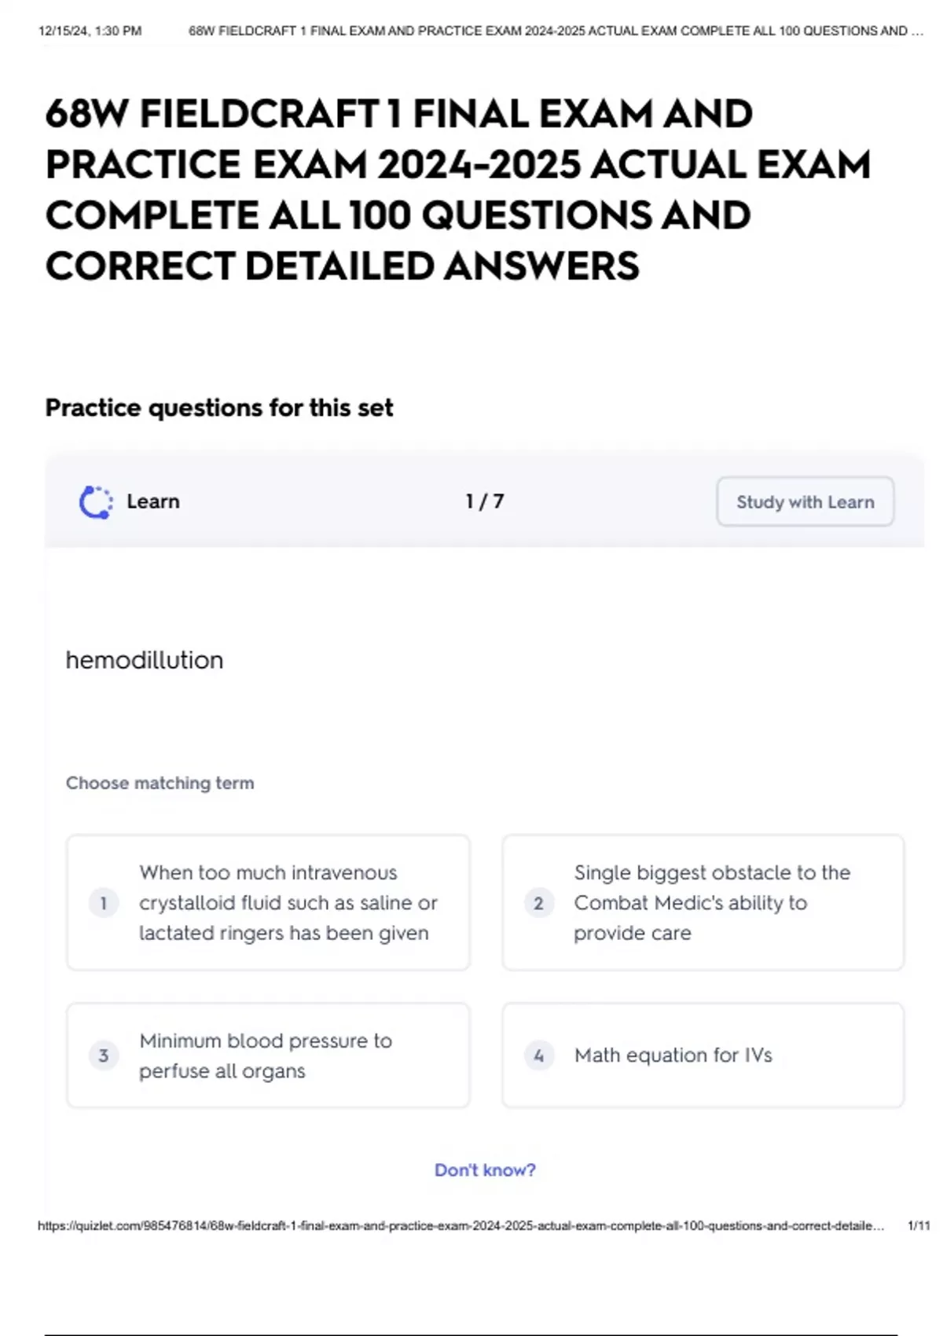The height and width of the screenshot is (1336, 943).
Task: Click the number 2 answer badge
Action: (538, 903)
